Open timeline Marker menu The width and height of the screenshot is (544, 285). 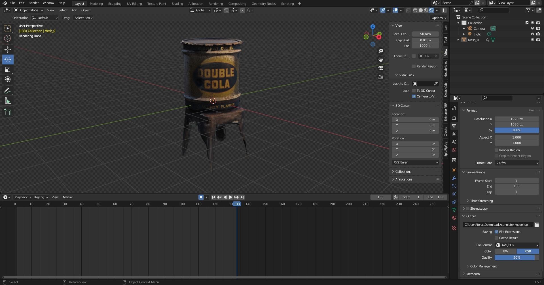click(x=68, y=197)
